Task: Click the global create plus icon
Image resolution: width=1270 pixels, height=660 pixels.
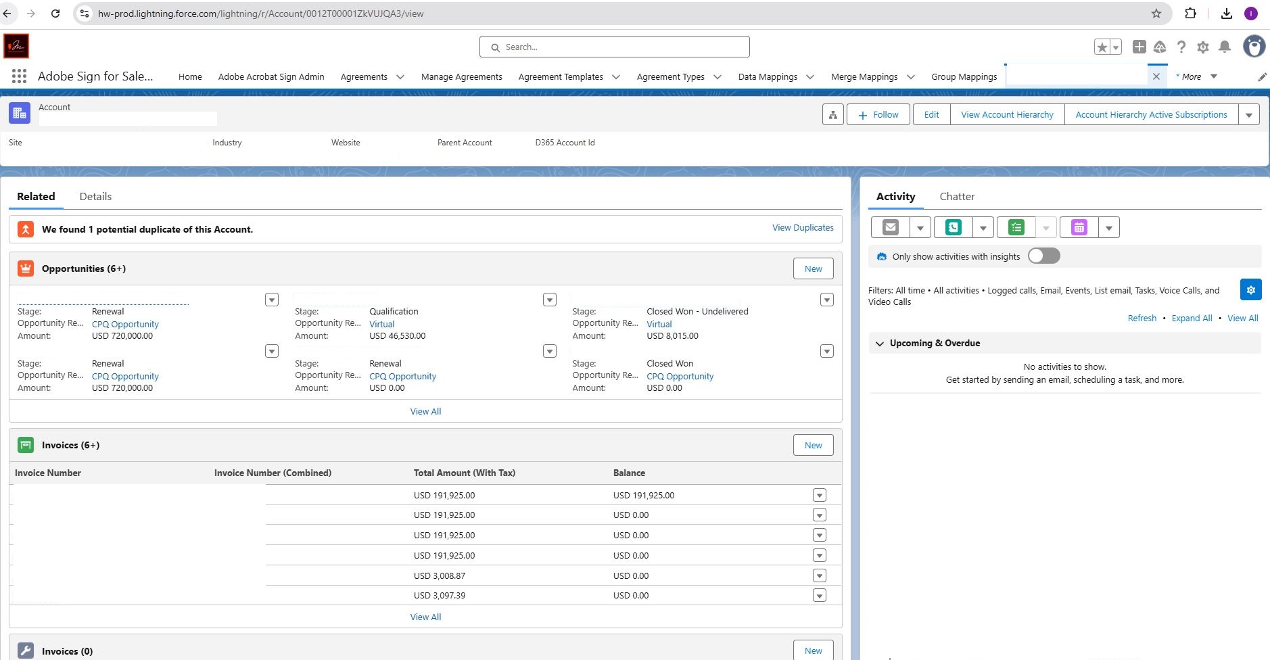Action: [x=1139, y=47]
